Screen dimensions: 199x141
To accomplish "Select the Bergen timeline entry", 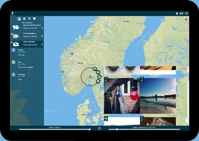I will tap(21, 50).
